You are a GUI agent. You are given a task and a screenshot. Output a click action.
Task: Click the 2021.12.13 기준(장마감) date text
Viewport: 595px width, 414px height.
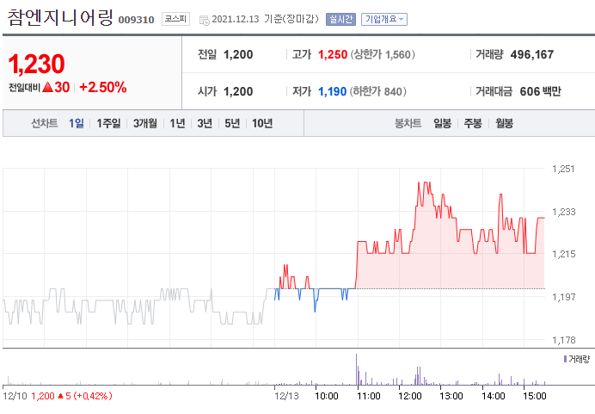pos(265,19)
